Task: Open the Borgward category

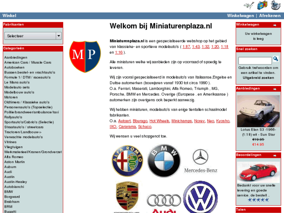Action: point(12,197)
